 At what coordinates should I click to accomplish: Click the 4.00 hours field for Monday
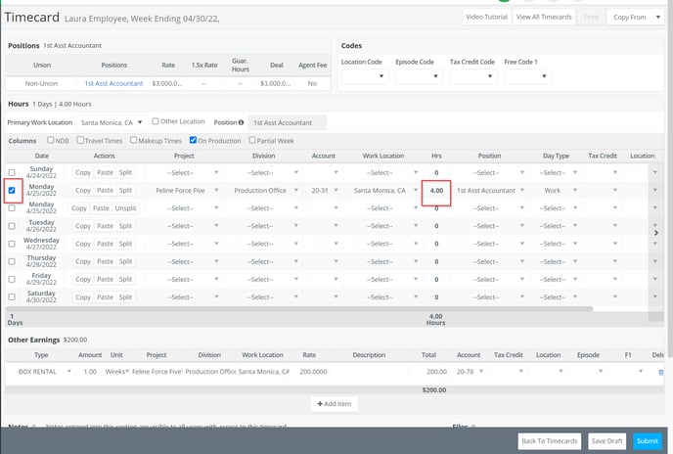point(436,190)
